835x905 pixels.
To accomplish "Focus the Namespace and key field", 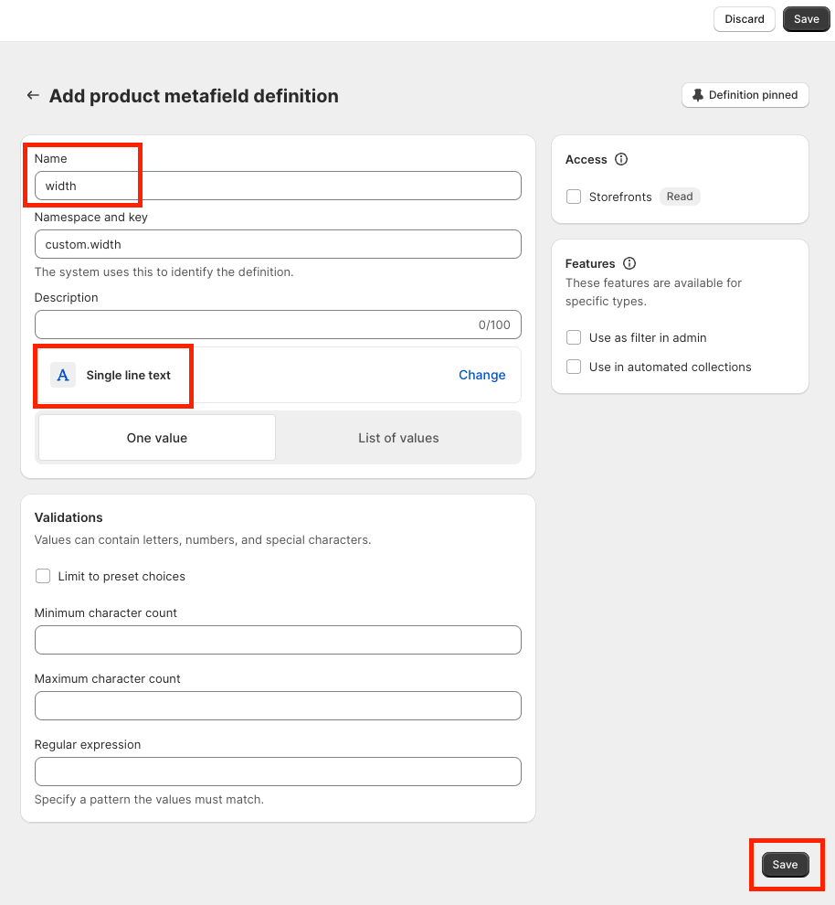I will 278,244.
